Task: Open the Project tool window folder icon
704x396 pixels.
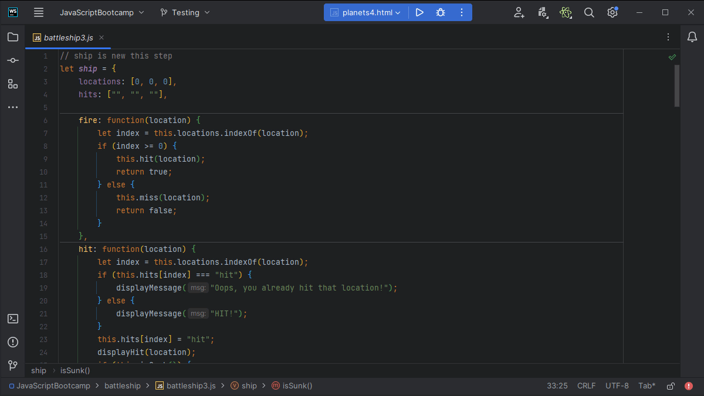Action: point(12,37)
